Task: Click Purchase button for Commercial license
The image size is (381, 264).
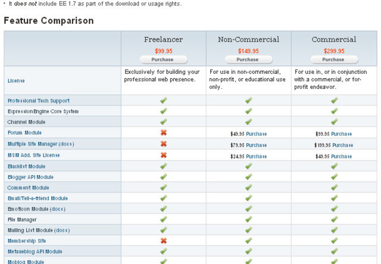Action: click(x=333, y=60)
